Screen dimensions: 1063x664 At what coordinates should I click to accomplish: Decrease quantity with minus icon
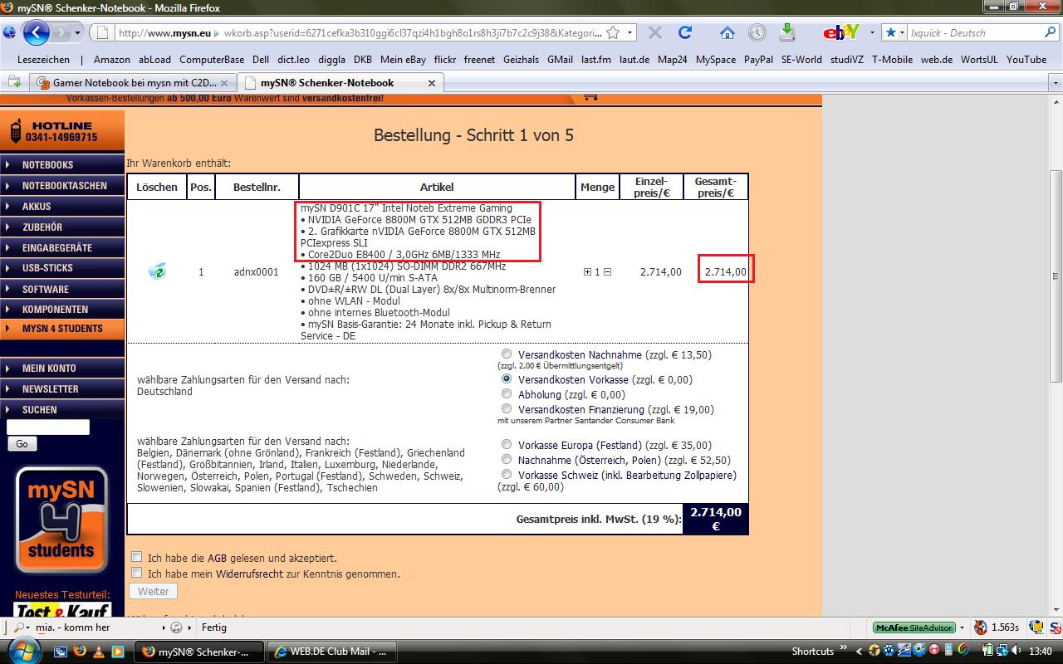pos(607,272)
